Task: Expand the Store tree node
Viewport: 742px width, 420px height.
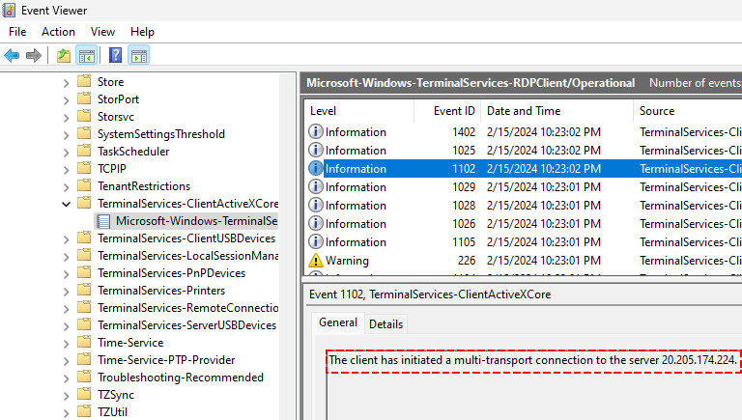Action: pyautogui.click(x=67, y=82)
